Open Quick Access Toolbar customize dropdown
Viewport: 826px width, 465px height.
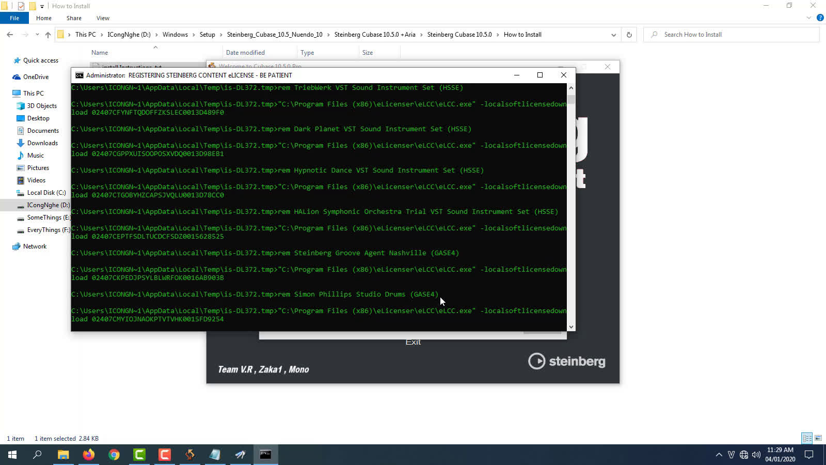42,6
